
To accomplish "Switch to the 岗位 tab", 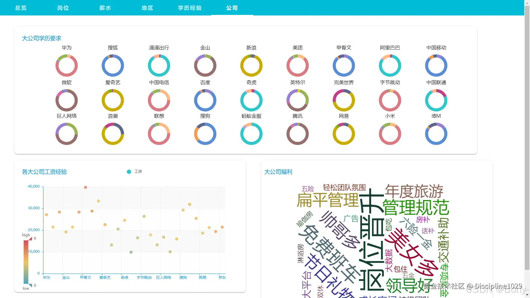I will click(63, 8).
